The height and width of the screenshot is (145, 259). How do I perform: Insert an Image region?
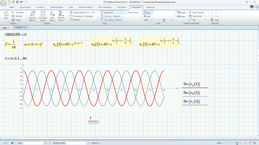tap(18, 20)
